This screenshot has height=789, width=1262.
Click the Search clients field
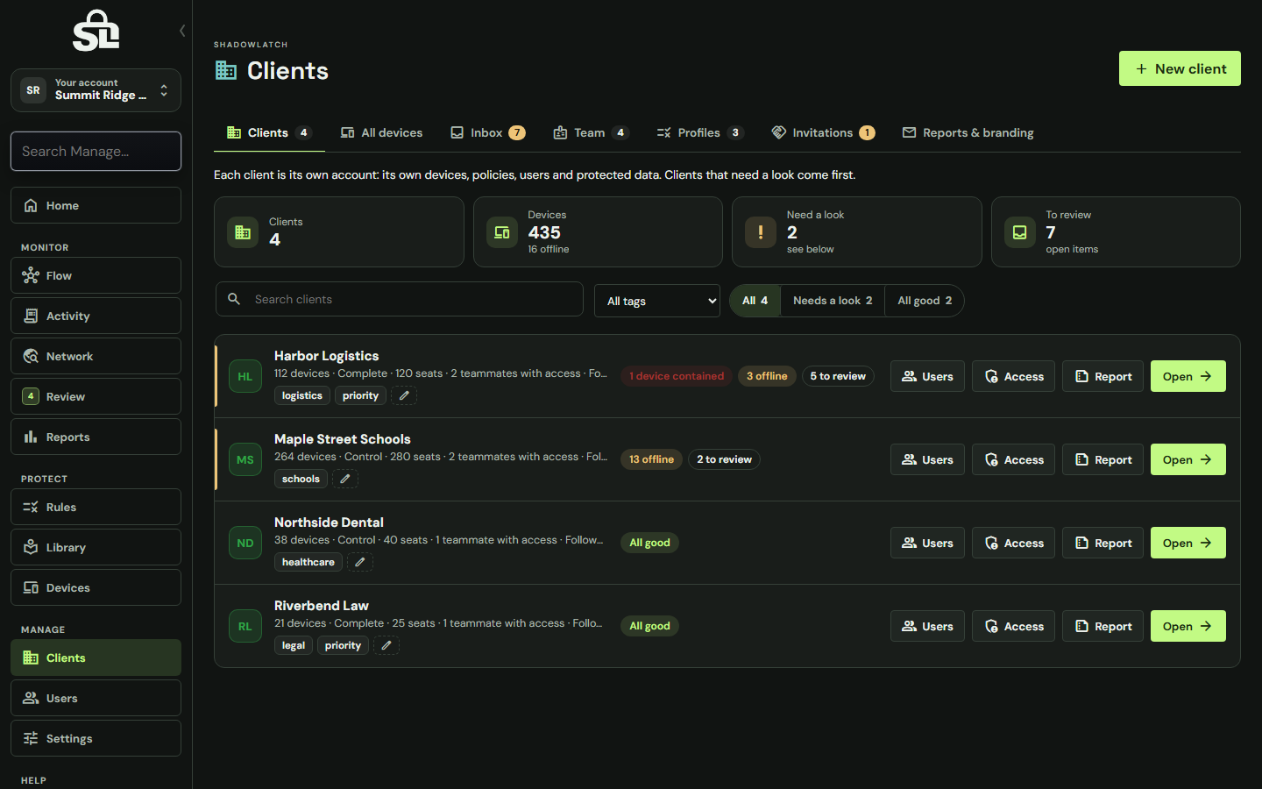[400, 299]
